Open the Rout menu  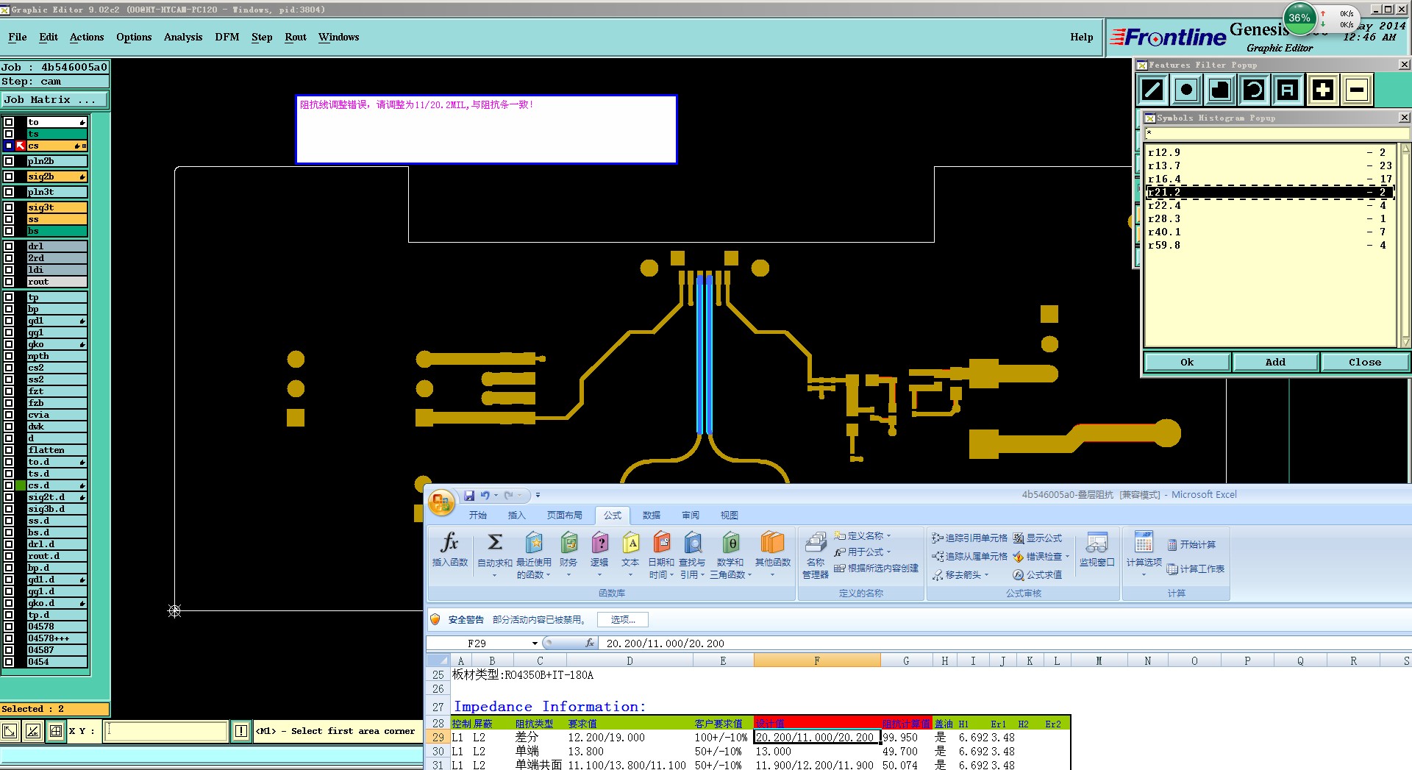coord(296,37)
